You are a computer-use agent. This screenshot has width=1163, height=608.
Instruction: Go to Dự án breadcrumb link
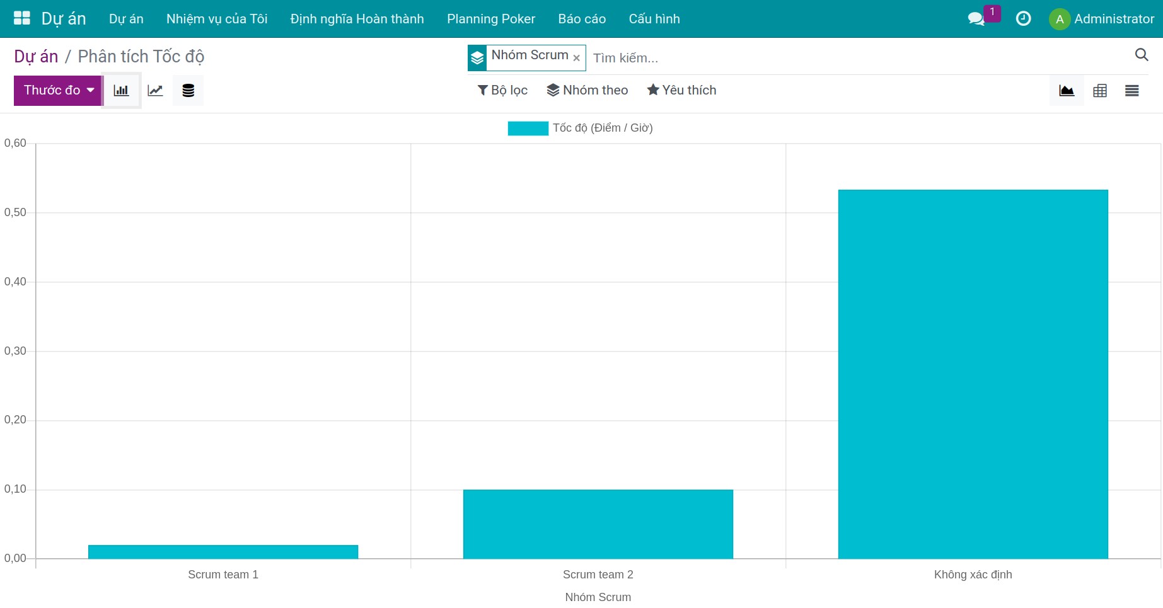click(x=36, y=57)
